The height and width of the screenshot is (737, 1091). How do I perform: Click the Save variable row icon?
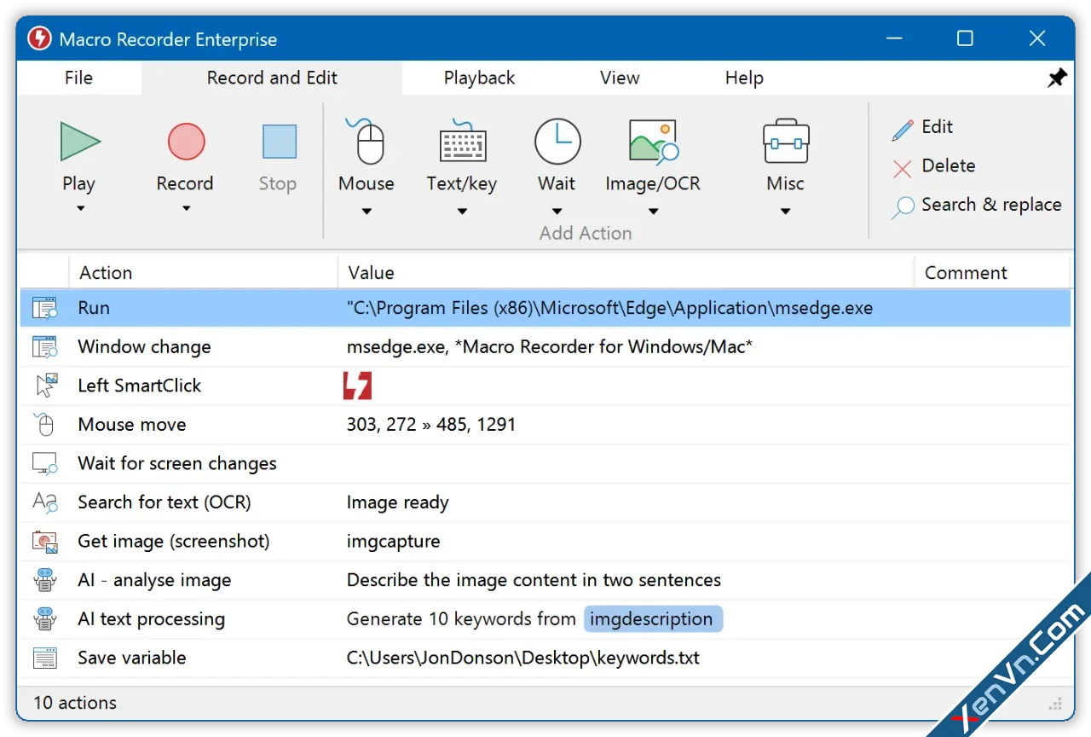(44, 659)
